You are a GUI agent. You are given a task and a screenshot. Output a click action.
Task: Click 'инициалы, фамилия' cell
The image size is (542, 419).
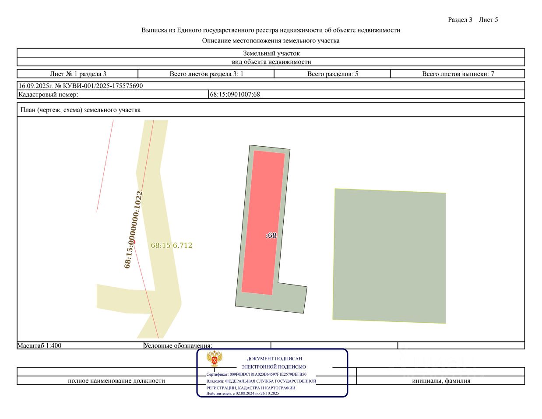441,380
